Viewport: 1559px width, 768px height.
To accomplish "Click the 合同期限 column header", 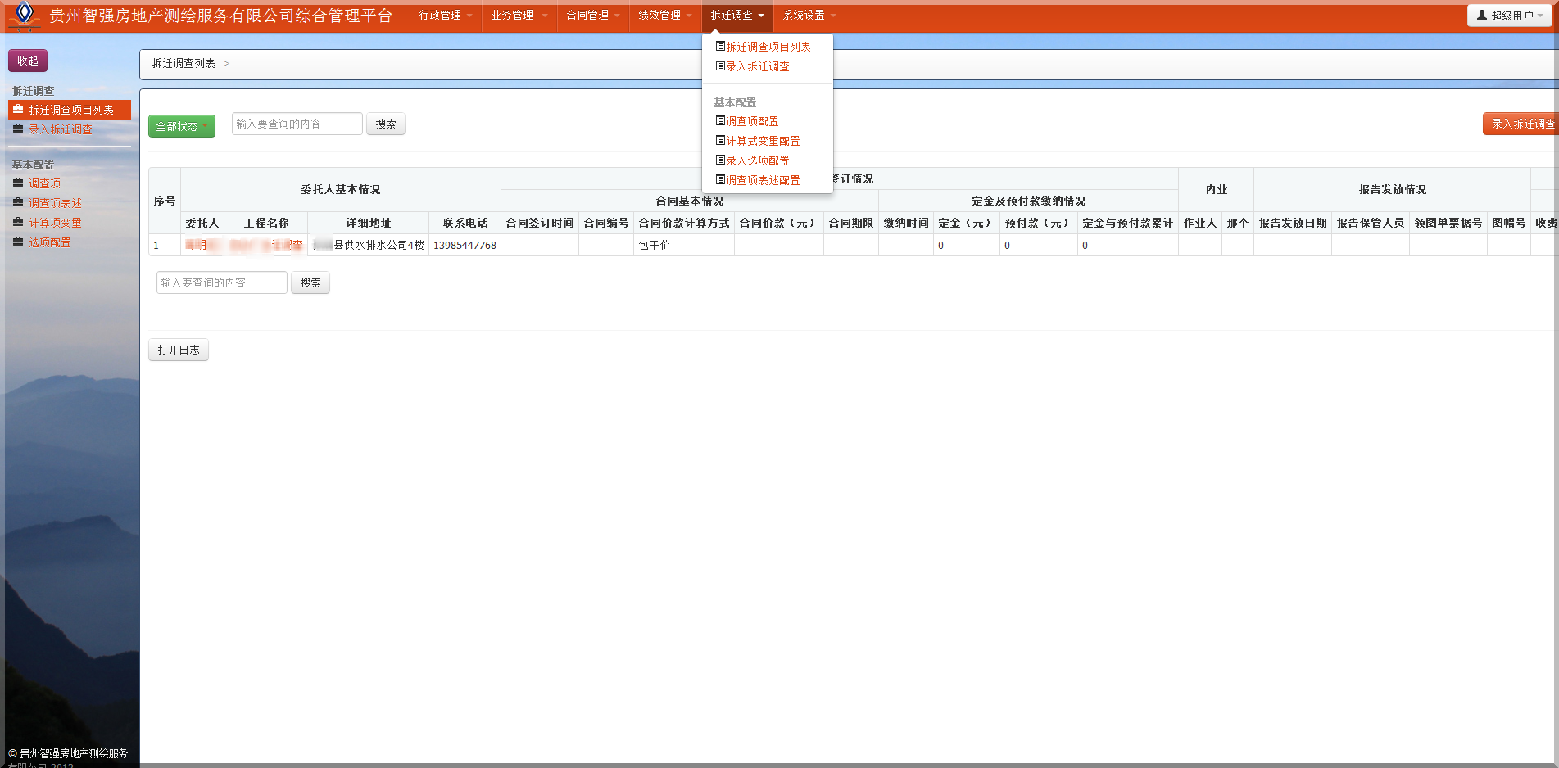I will click(851, 223).
